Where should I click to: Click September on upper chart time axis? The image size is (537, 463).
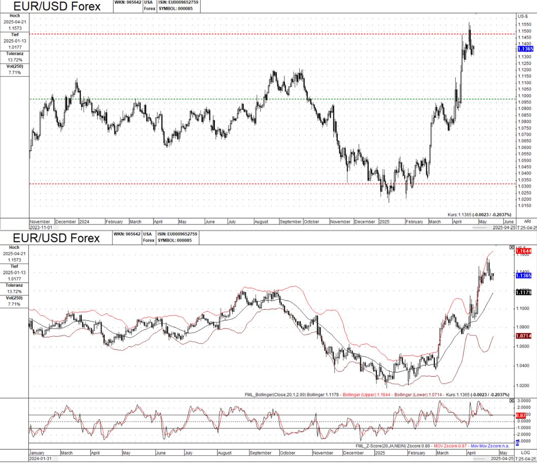click(291, 222)
